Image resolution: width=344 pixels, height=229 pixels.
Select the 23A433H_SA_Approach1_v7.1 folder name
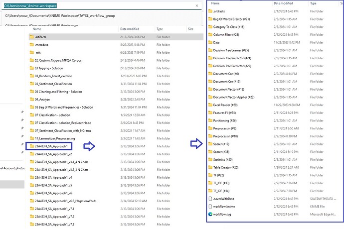click(x=54, y=209)
